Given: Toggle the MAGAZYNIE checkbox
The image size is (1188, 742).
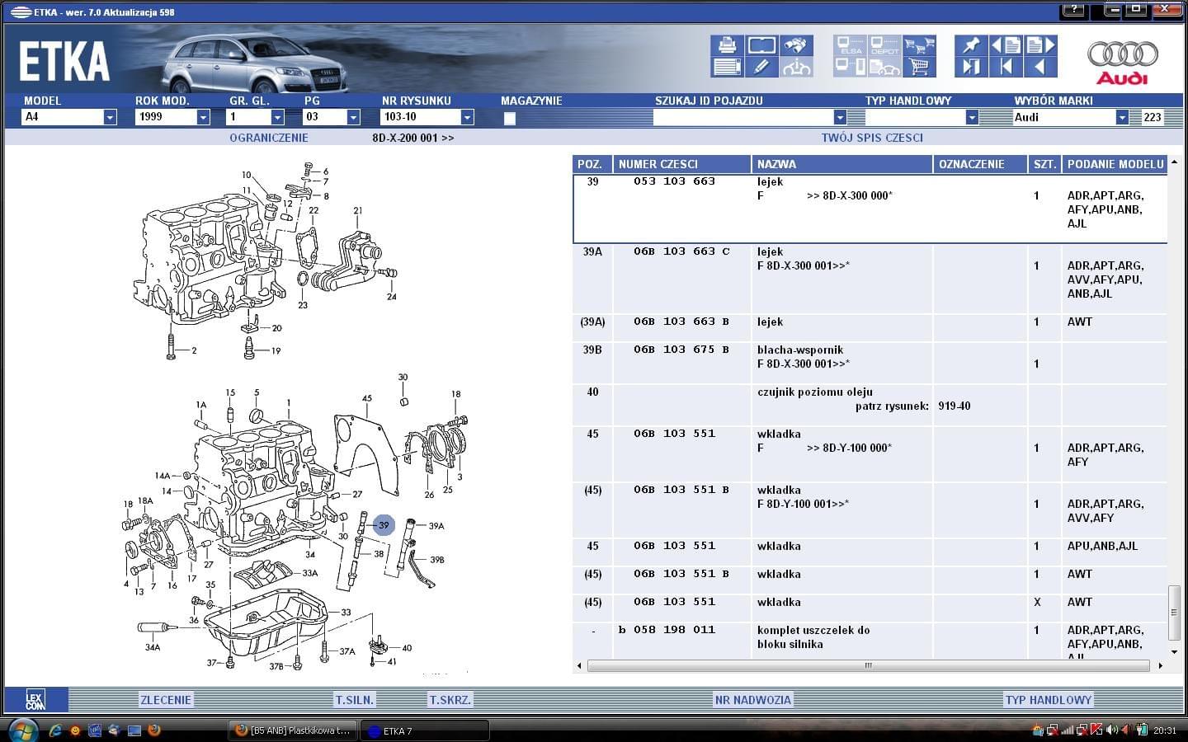Looking at the screenshot, I should (x=510, y=118).
